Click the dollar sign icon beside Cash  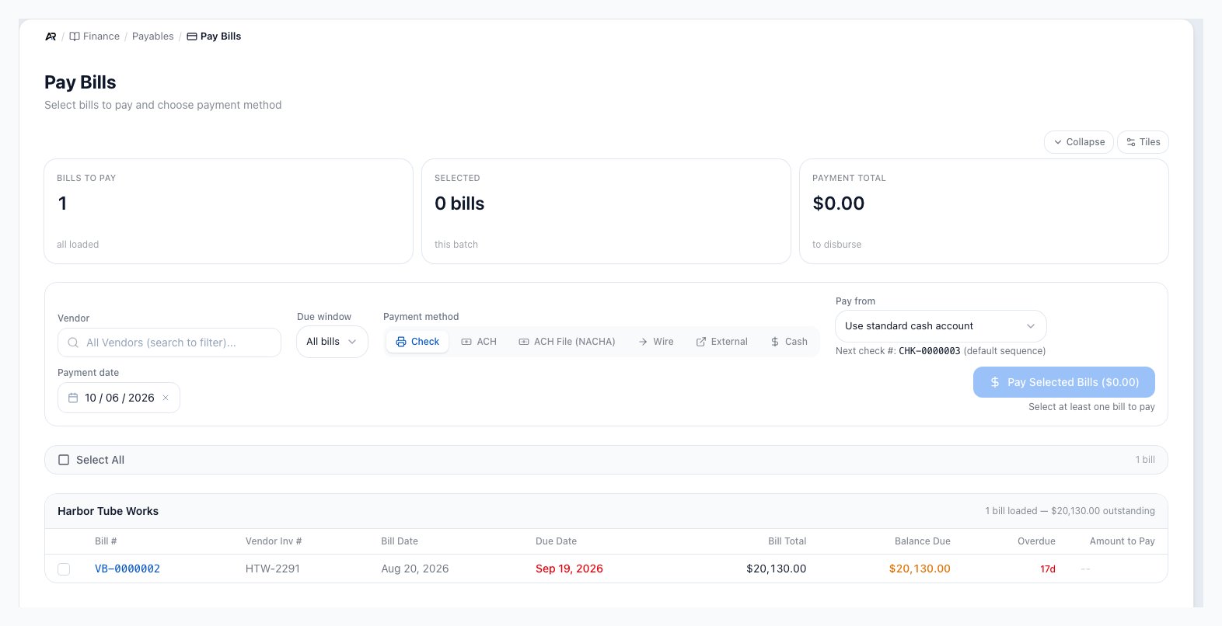[x=775, y=342]
